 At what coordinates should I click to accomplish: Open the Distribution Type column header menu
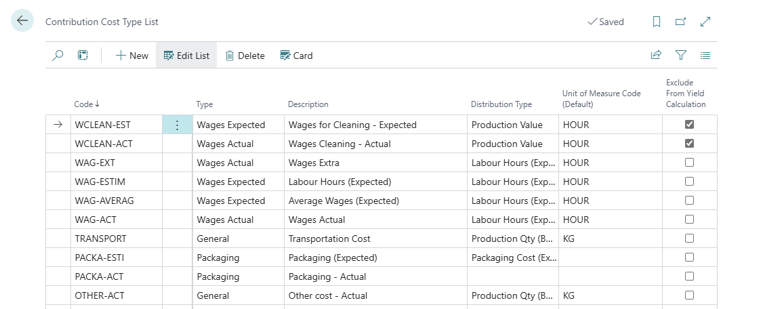click(x=501, y=104)
